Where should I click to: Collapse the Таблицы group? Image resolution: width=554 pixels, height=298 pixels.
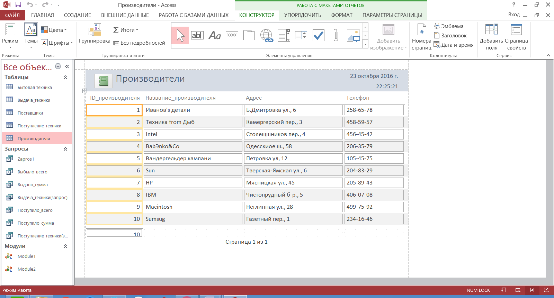(65, 77)
